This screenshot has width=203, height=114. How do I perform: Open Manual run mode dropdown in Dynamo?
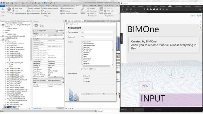[127, 110]
